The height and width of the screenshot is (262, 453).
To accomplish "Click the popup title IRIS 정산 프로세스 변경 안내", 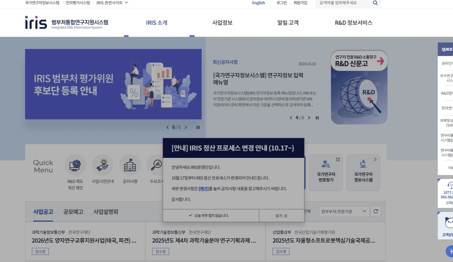I will [x=233, y=148].
